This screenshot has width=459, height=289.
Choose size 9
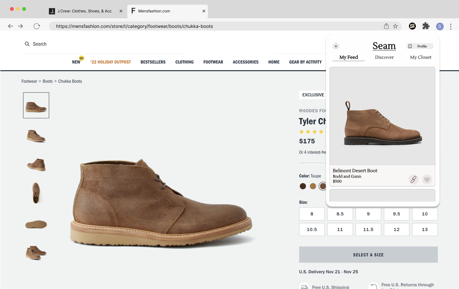[368, 214]
